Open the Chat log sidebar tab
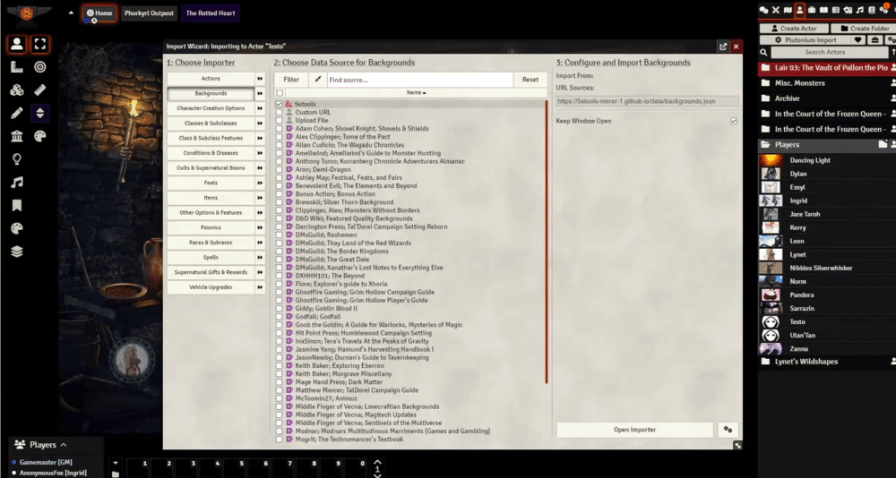896x478 pixels. coord(763,10)
